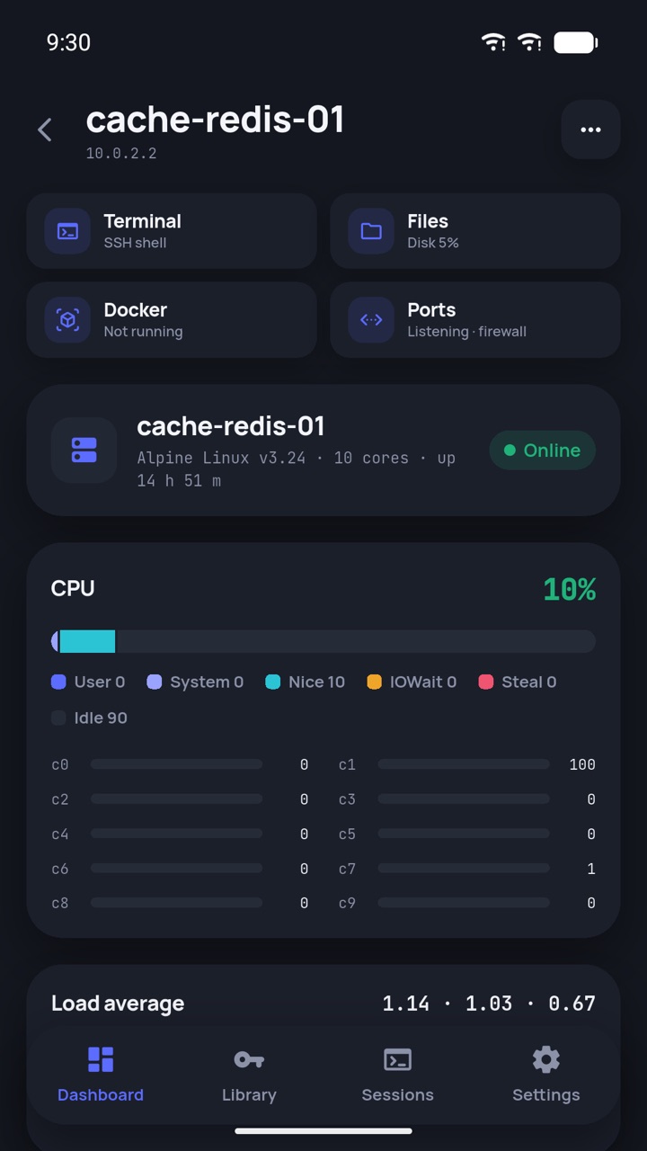The width and height of the screenshot is (647, 1151).
Task: Tap the Ports code-bracket icon
Action: click(x=371, y=320)
